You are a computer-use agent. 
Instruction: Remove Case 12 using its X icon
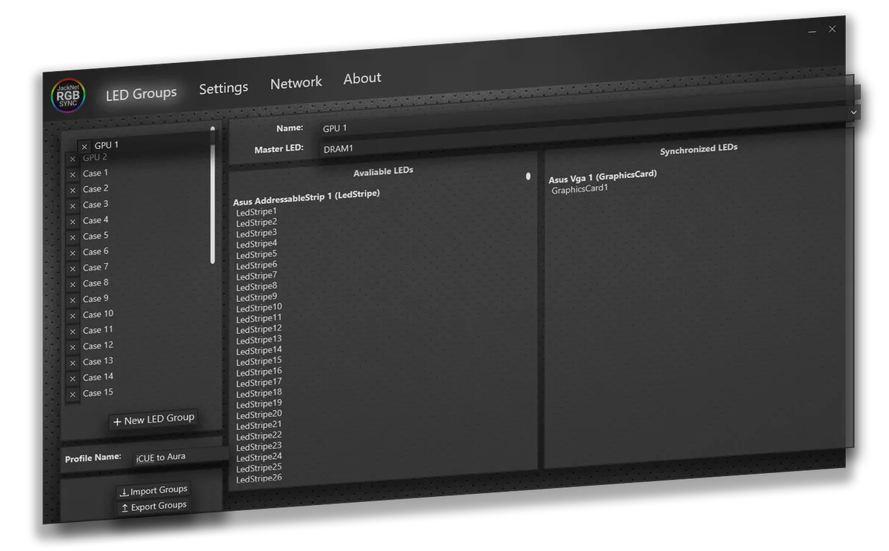pyautogui.click(x=72, y=346)
